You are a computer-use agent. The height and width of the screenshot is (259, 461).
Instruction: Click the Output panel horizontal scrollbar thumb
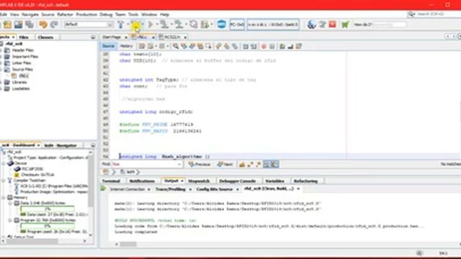(x=128, y=244)
